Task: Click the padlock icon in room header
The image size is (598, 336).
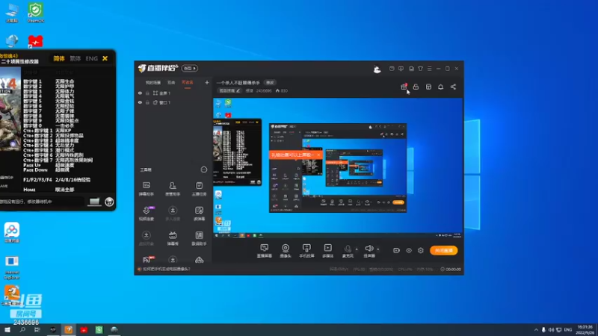Action: coord(416,87)
